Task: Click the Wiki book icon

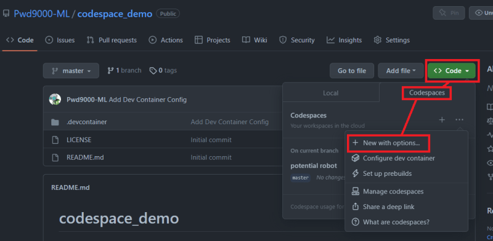Action: [x=246, y=40]
